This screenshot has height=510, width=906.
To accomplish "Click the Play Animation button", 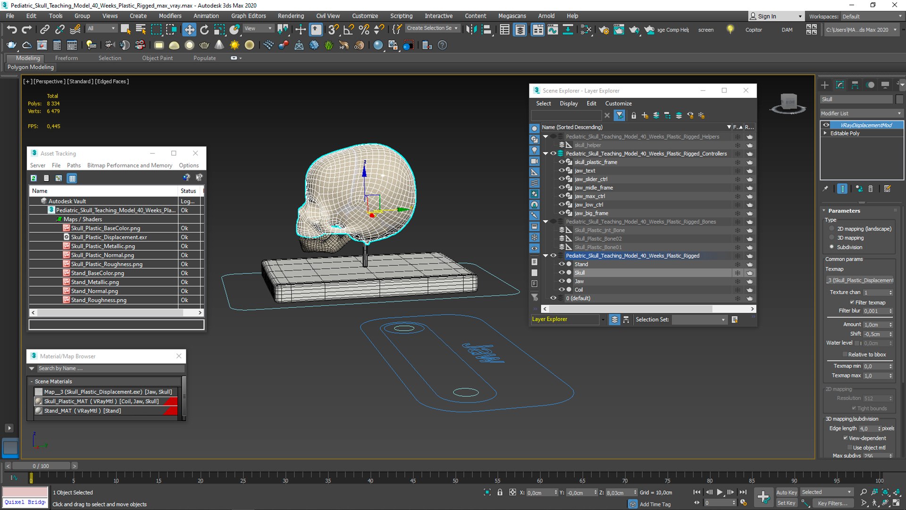I will [x=720, y=492].
